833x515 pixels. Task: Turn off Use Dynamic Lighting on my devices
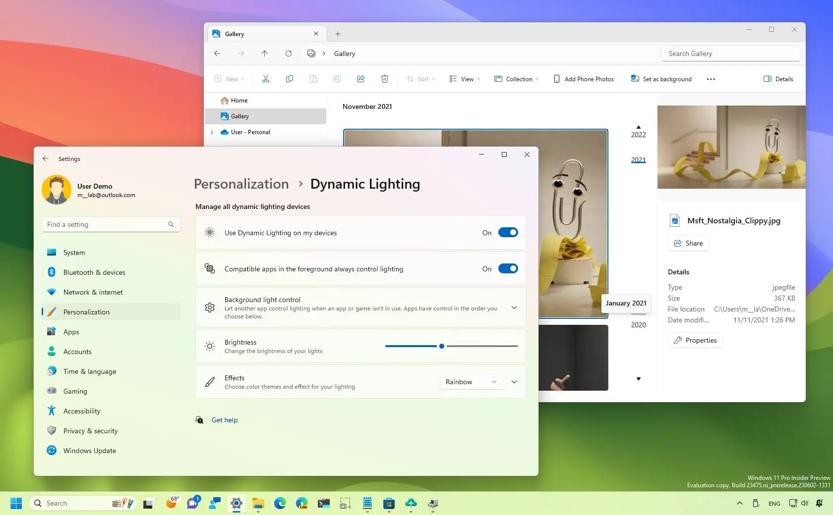pos(508,232)
